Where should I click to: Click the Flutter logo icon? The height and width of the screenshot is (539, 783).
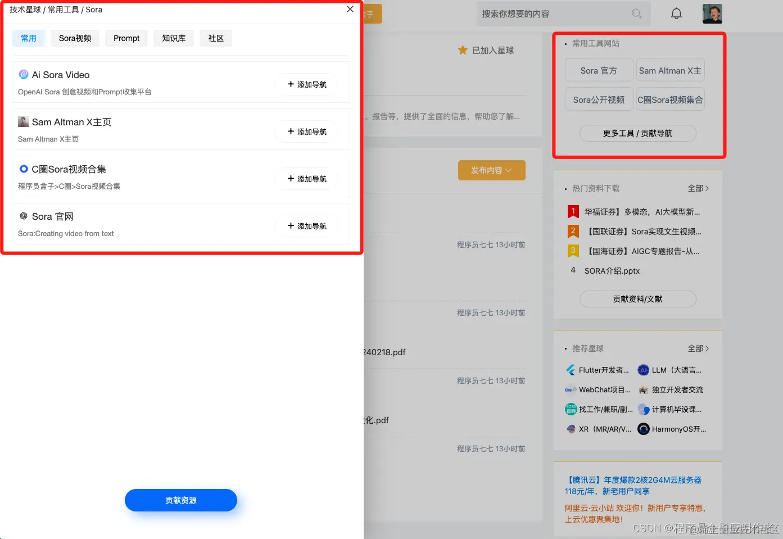click(x=571, y=370)
